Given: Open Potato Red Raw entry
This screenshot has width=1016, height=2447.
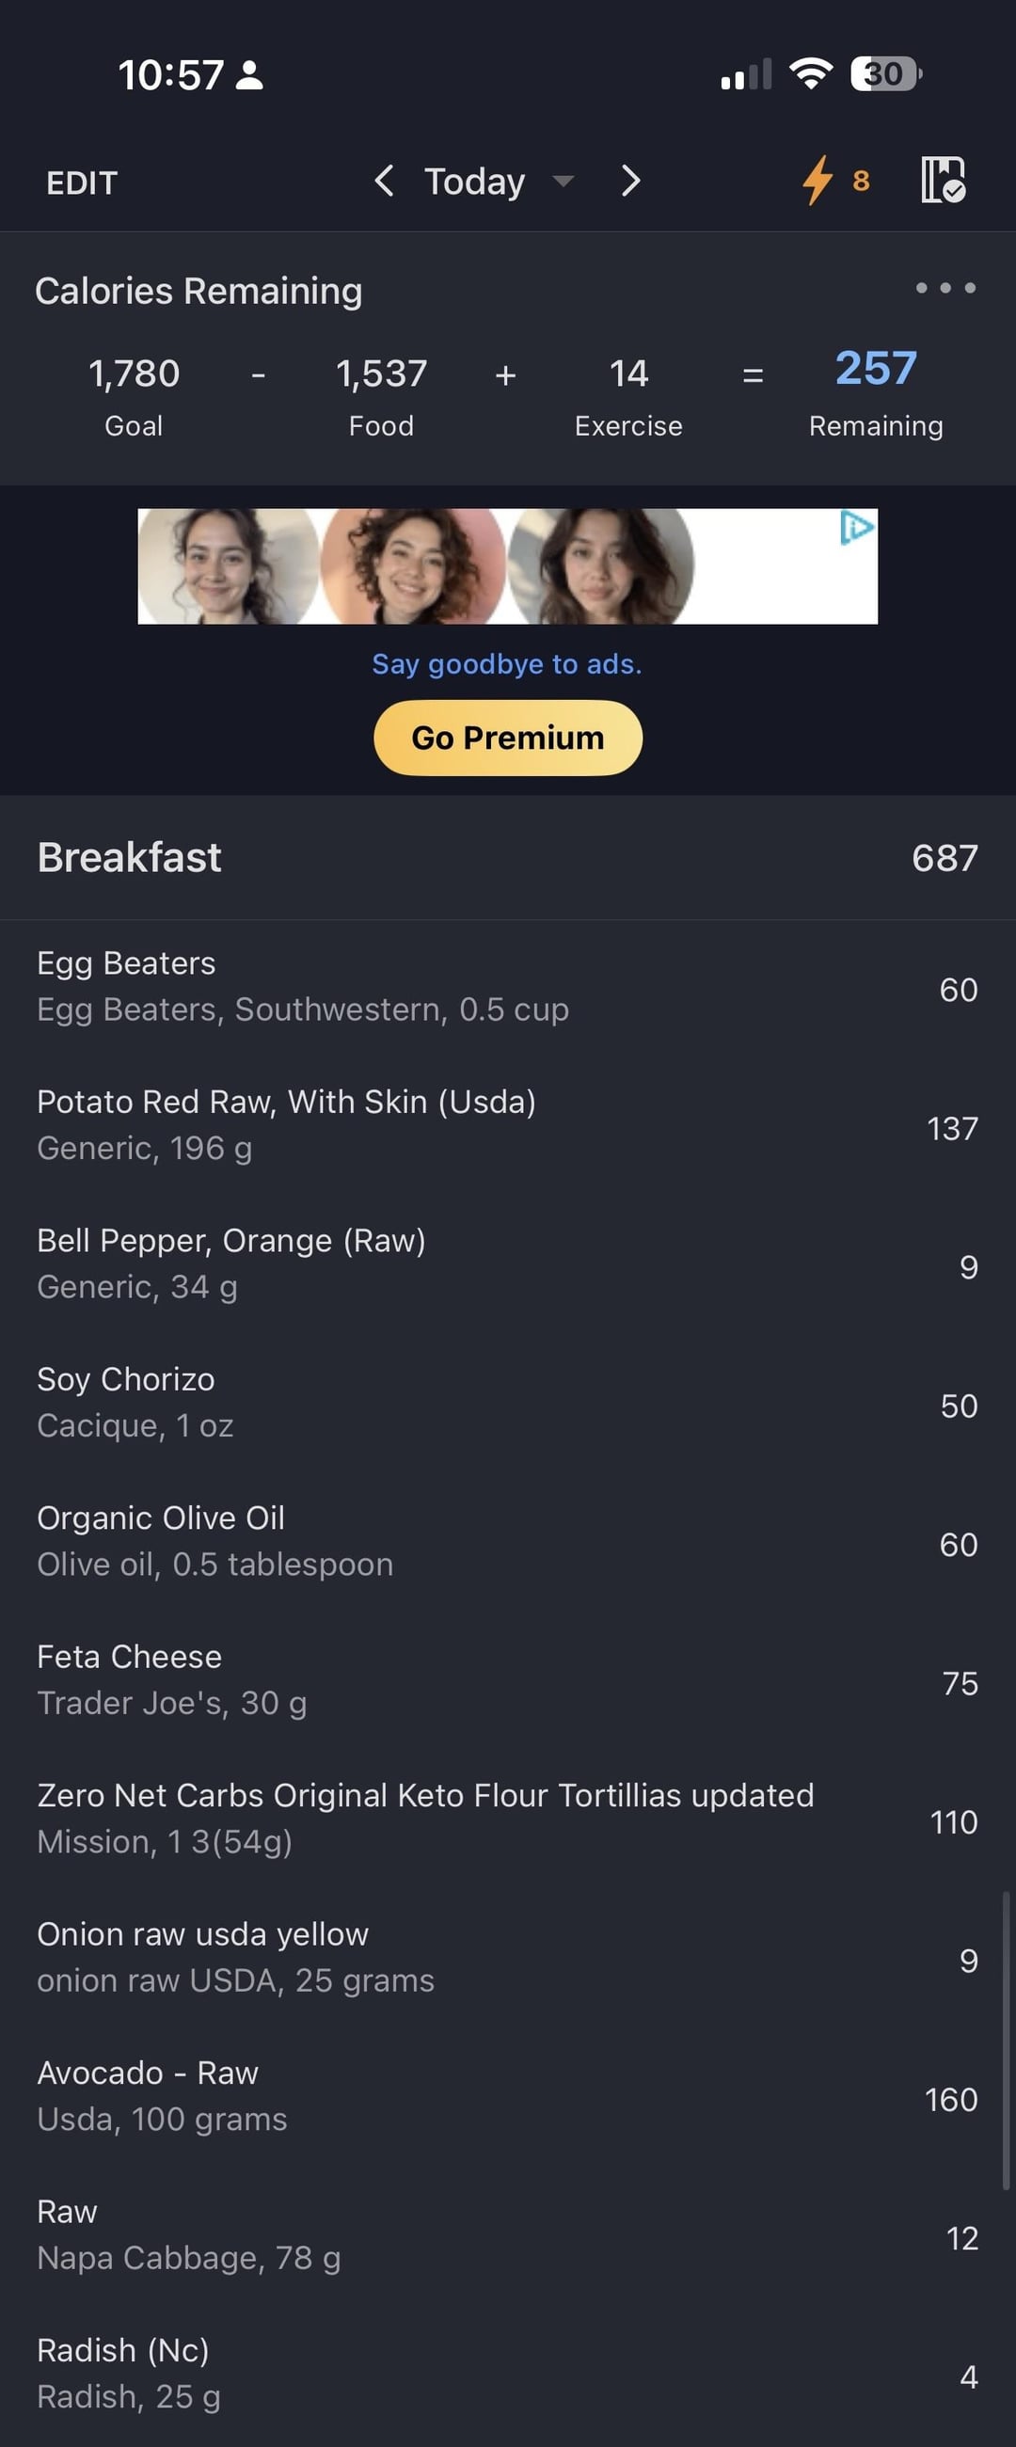Looking at the screenshot, I should point(286,1124).
